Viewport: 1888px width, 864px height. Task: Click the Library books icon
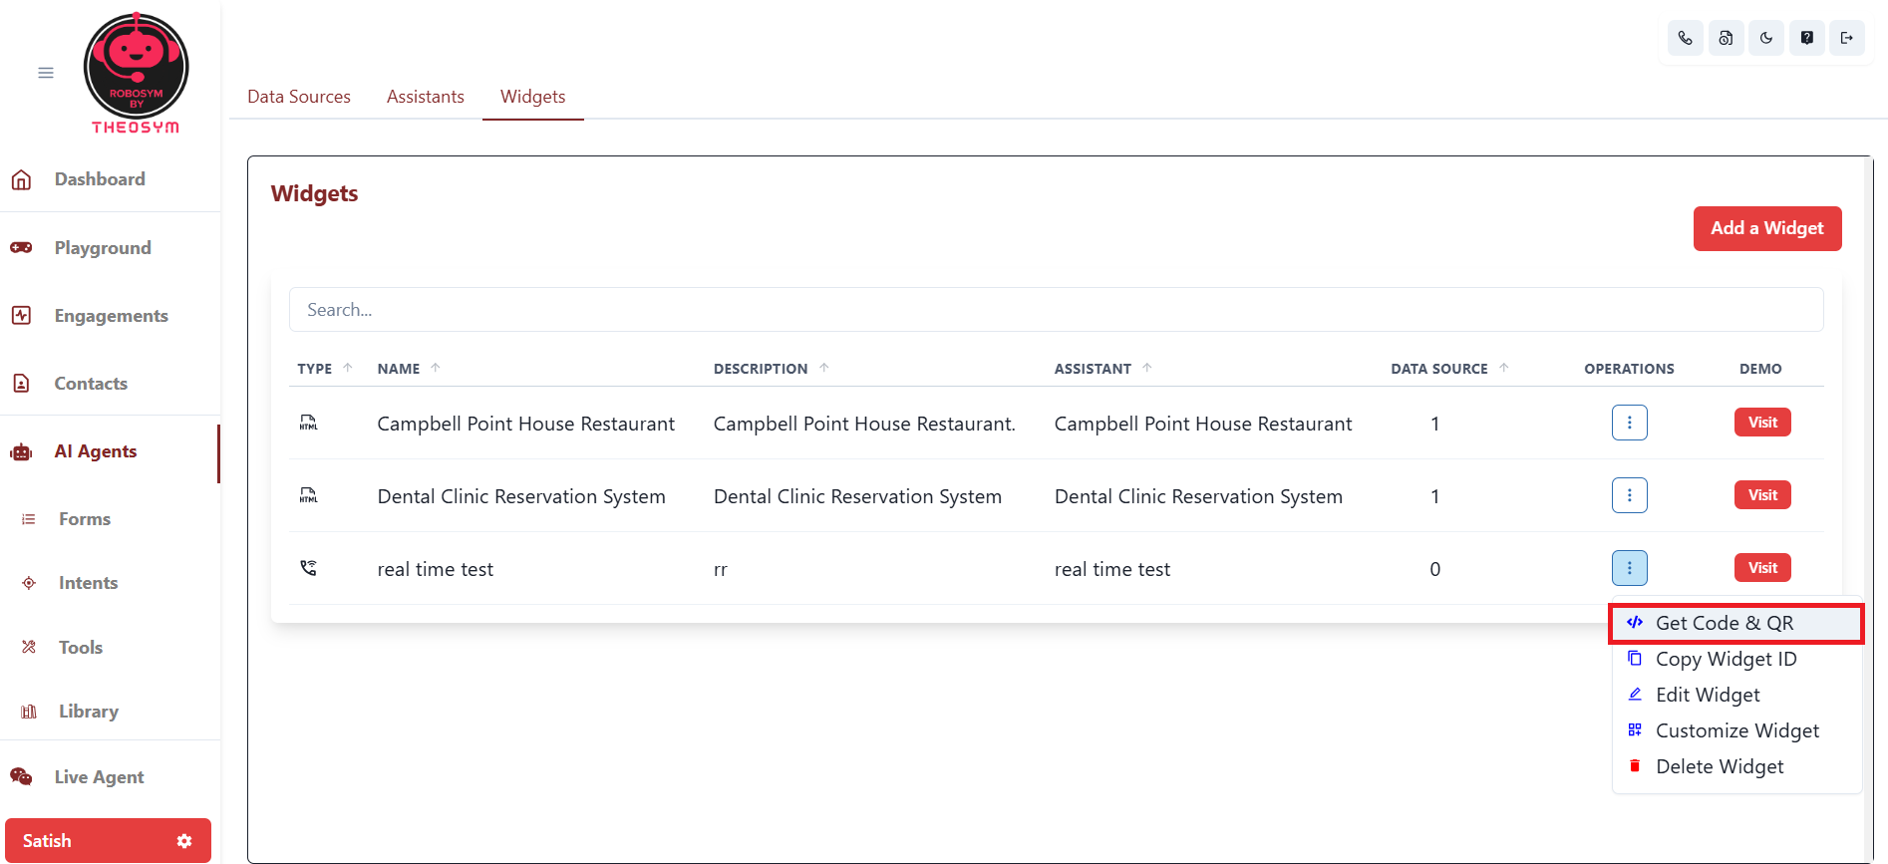pos(29,712)
